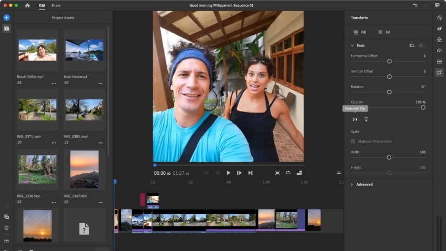Select the last sunset clip on timeline

[314, 220]
